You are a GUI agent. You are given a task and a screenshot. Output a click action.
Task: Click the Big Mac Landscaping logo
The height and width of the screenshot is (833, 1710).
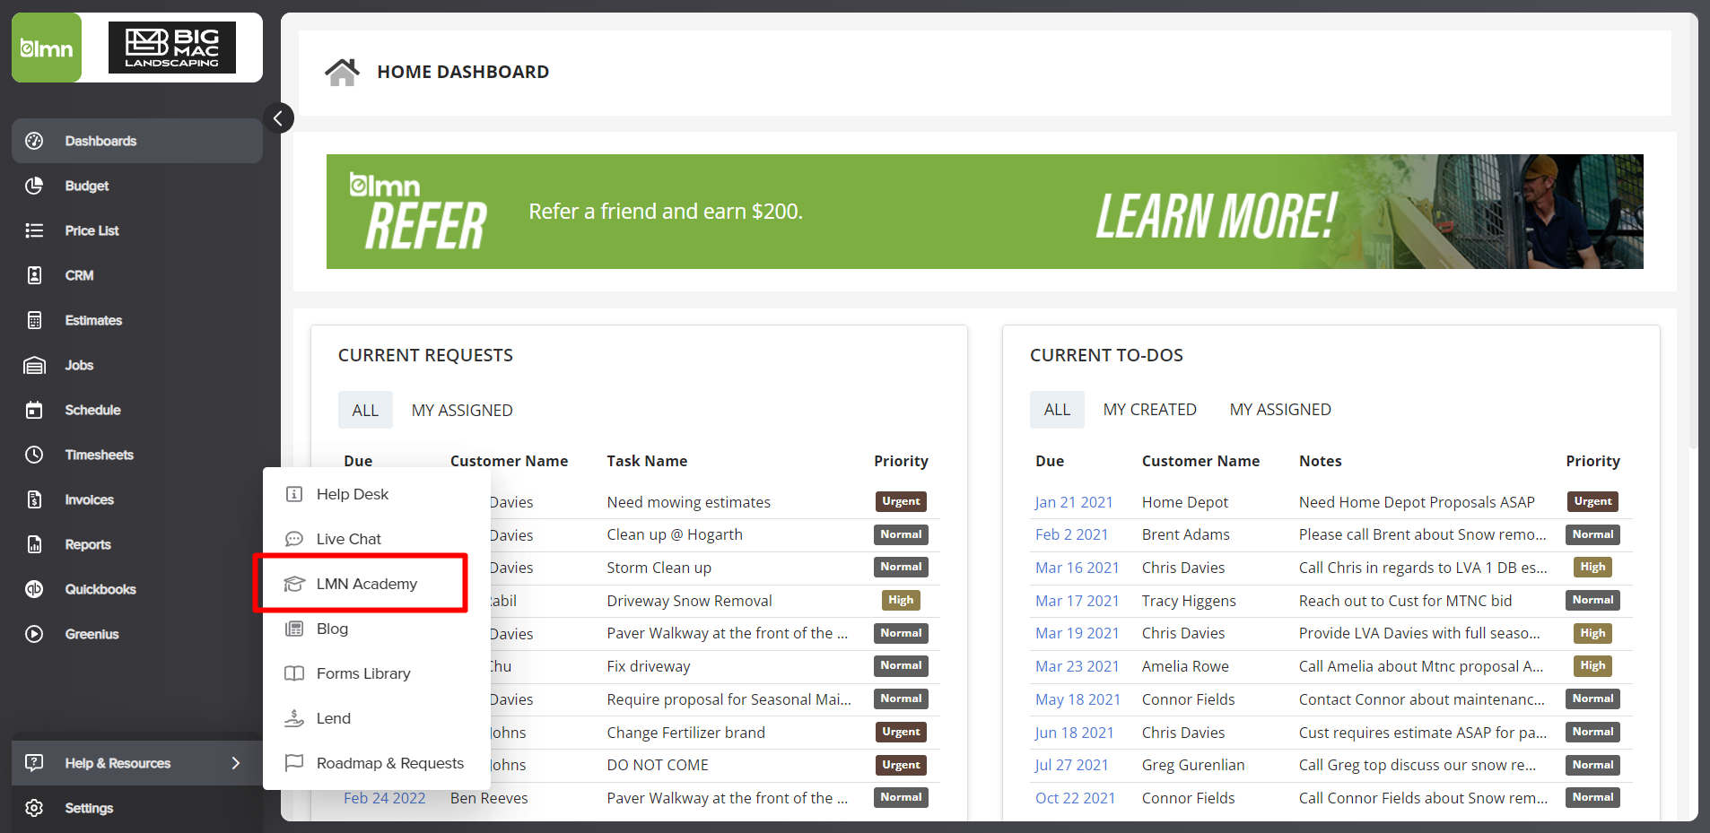coord(172,48)
